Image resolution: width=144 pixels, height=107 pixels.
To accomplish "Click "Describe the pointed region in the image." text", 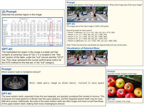I will pyautogui.click(x=22, y=15).
